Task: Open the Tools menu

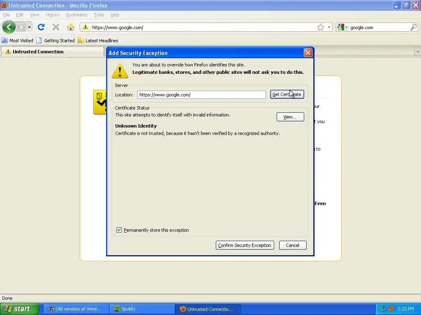Action: coord(99,15)
